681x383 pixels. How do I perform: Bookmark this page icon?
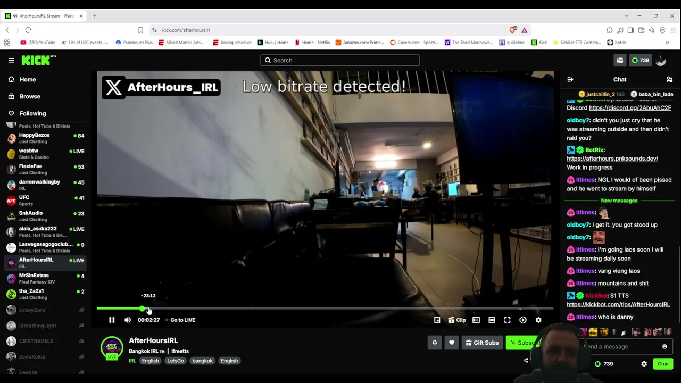click(140, 30)
